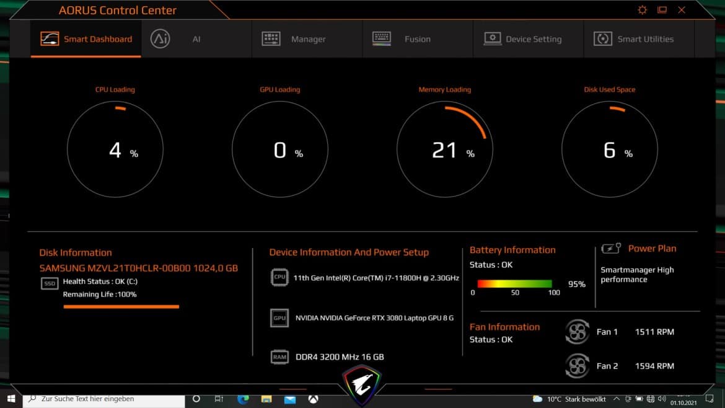Expand the system tray hidden icons chevron
The image size is (725, 408).
pos(616,399)
